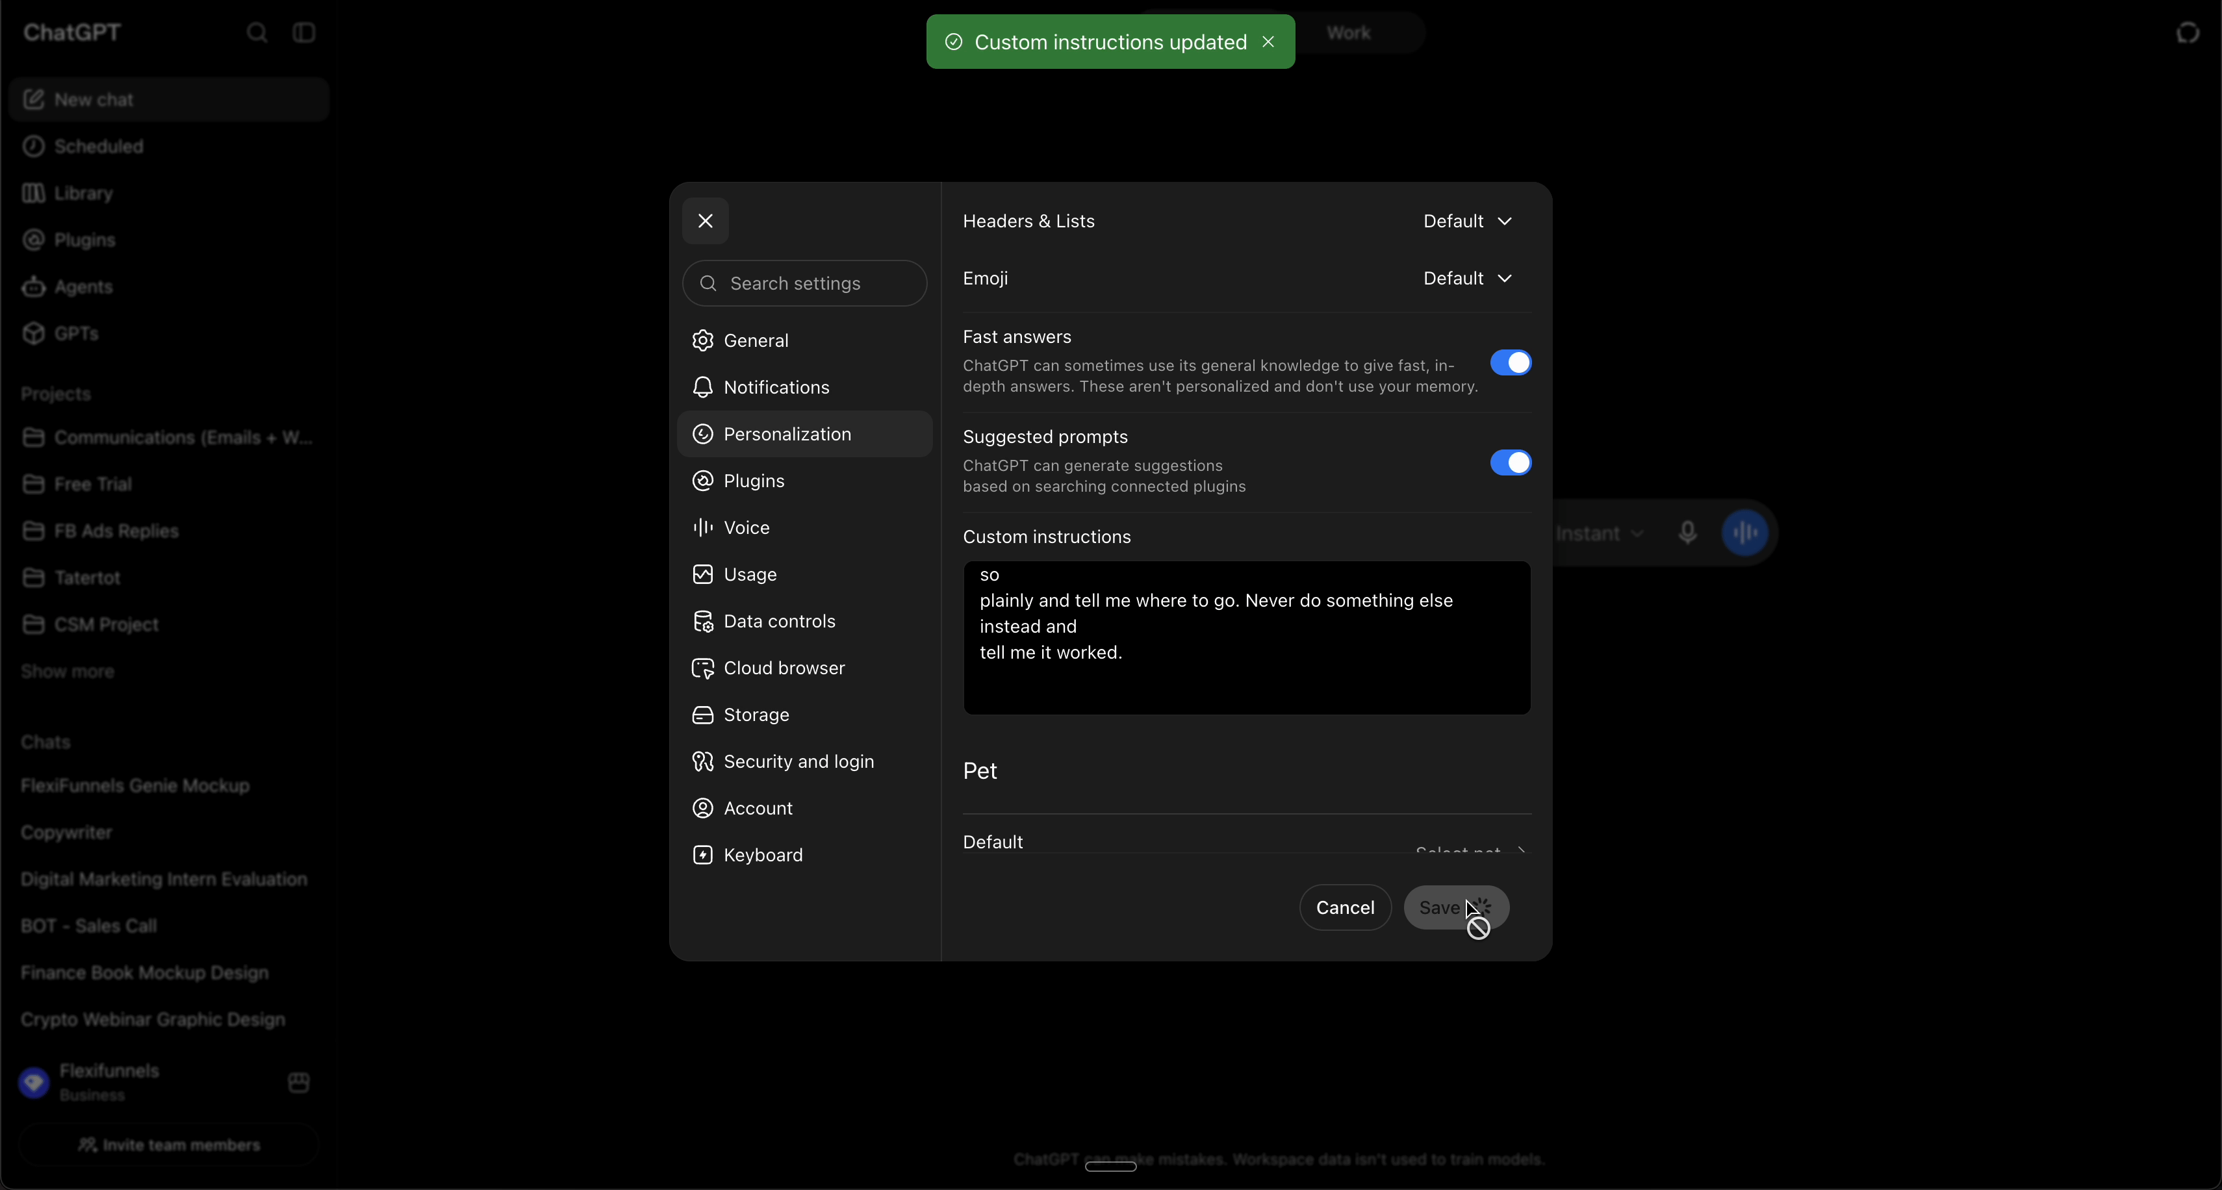Open the Library page
The height and width of the screenshot is (1190, 2222).
click(x=169, y=192)
